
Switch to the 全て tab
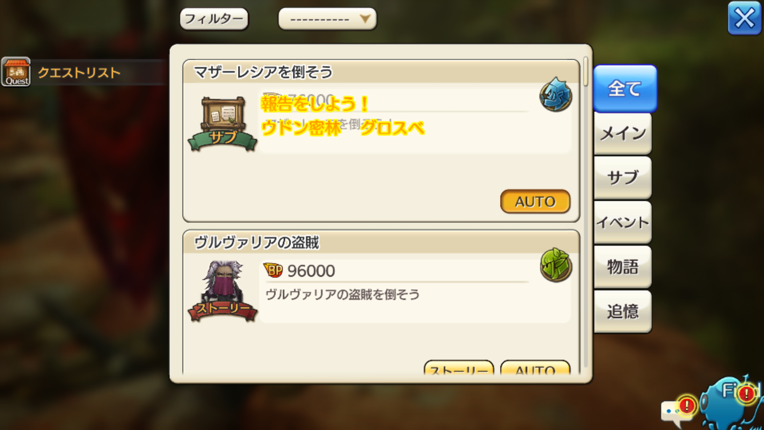625,89
